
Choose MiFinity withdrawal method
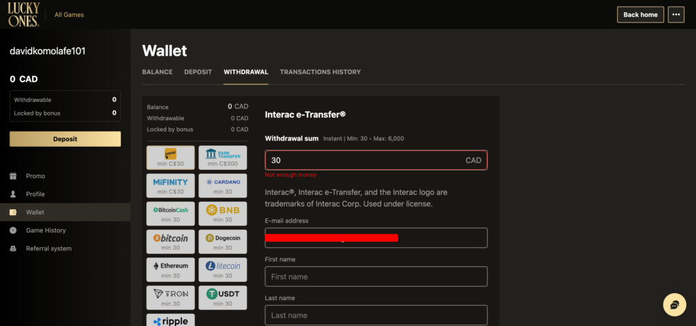click(171, 186)
